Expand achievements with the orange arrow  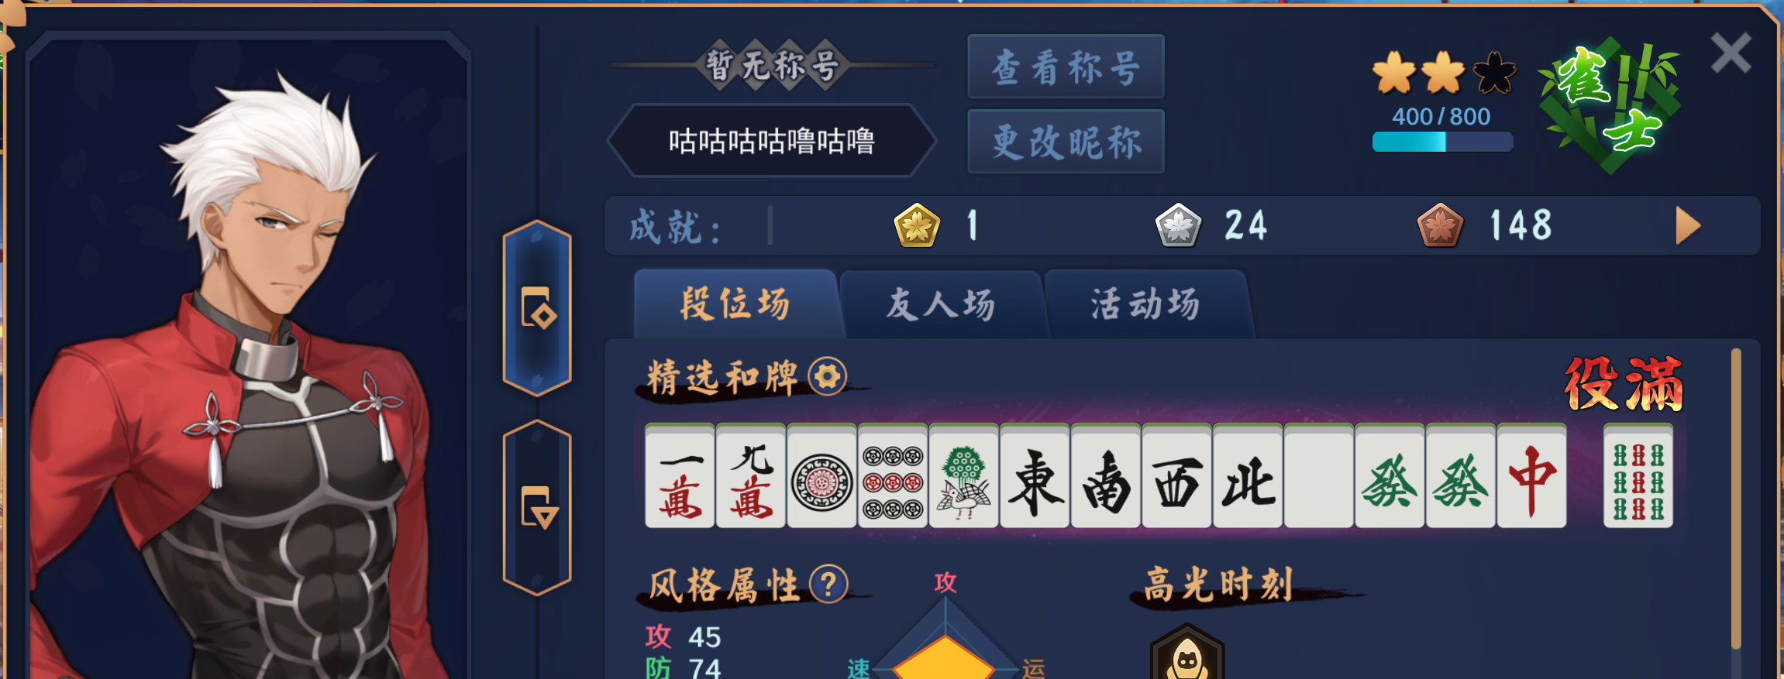pyautogui.click(x=1687, y=226)
